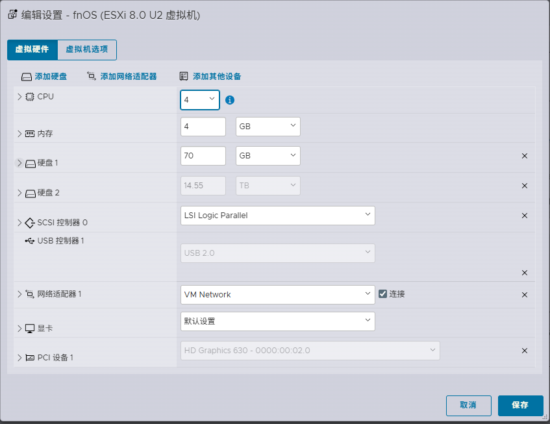Click the 添加硬盘 (add hard disk) icon
Viewport: 550px width, 424px height.
(25, 76)
